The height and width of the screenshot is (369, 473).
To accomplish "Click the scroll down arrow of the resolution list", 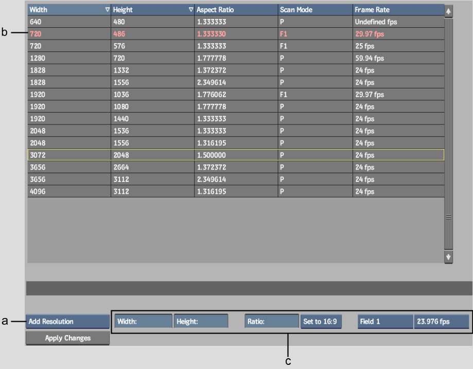I will tap(449, 256).
